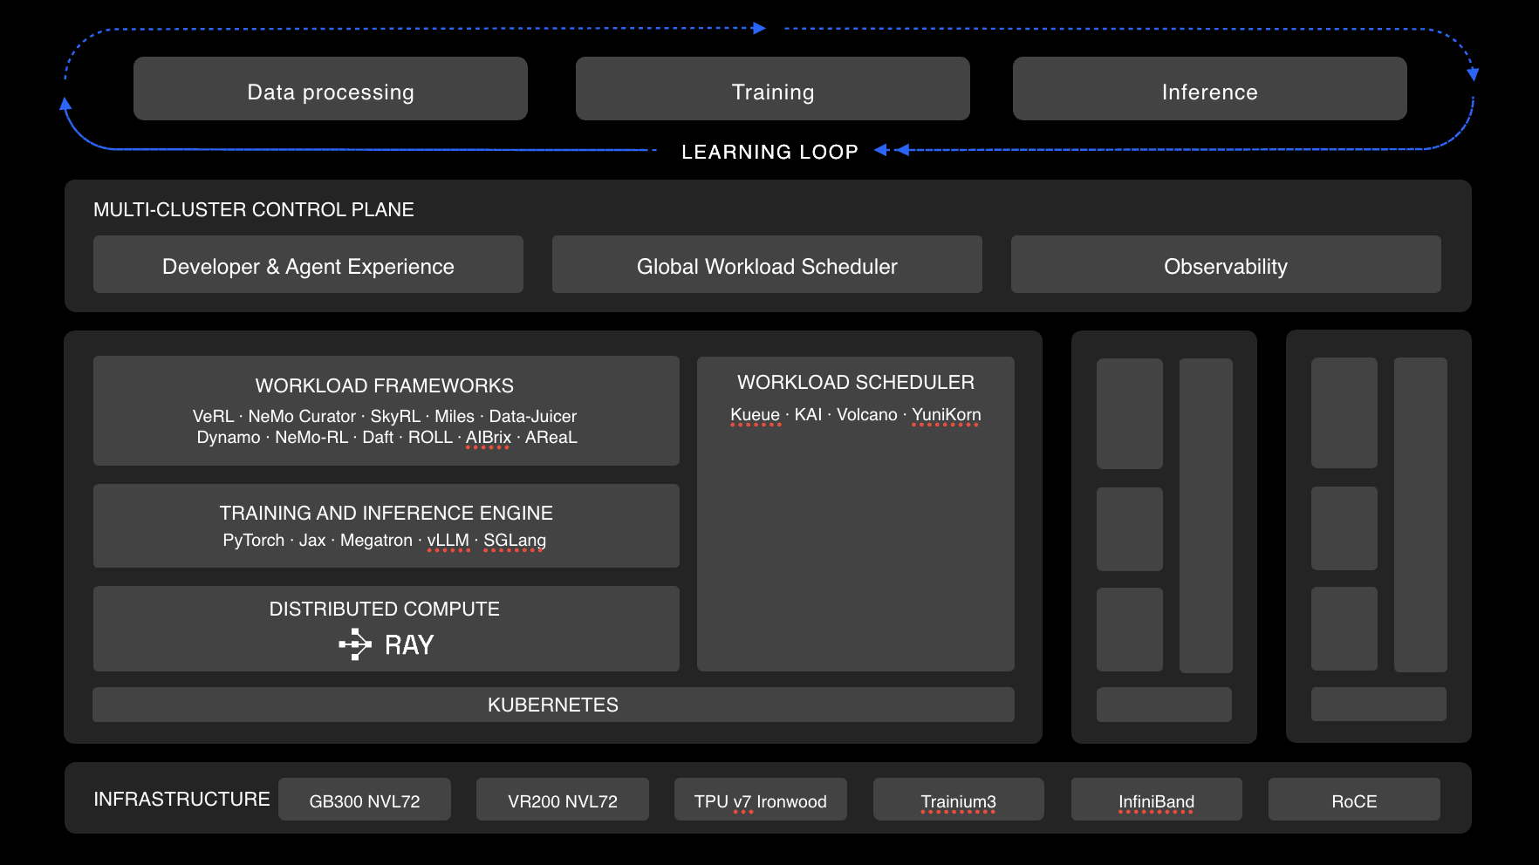Click ROLL in frameworks list
Image resolution: width=1539 pixels, height=865 pixels.
(x=430, y=438)
